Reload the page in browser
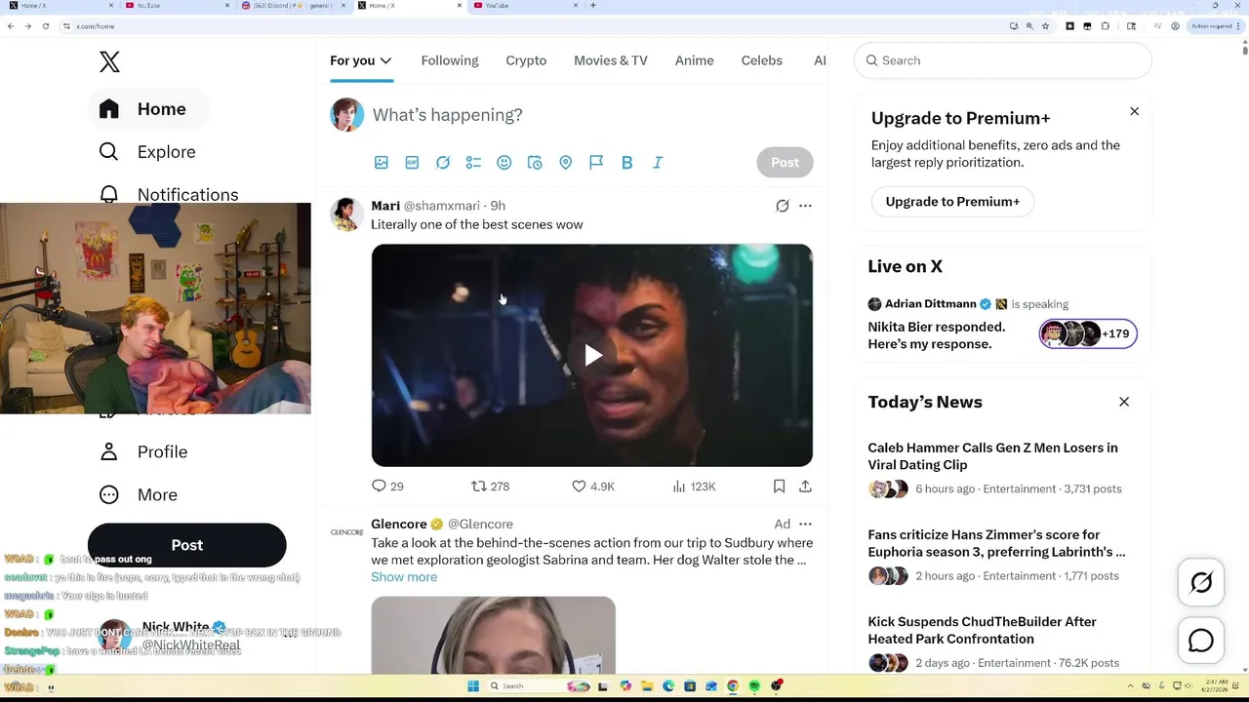The width and height of the screenshot is (1249, 702). click(46, 26)
